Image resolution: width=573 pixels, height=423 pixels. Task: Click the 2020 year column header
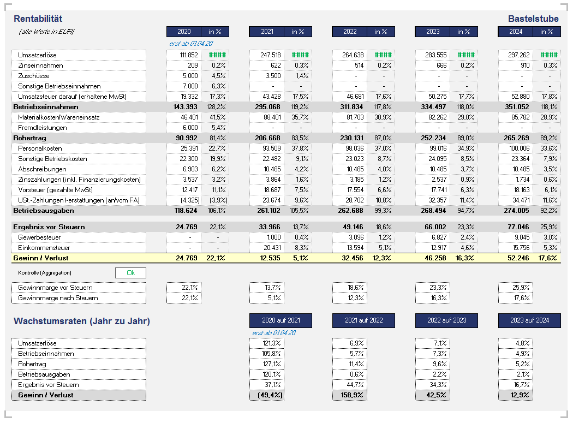[x=184, y=32]
